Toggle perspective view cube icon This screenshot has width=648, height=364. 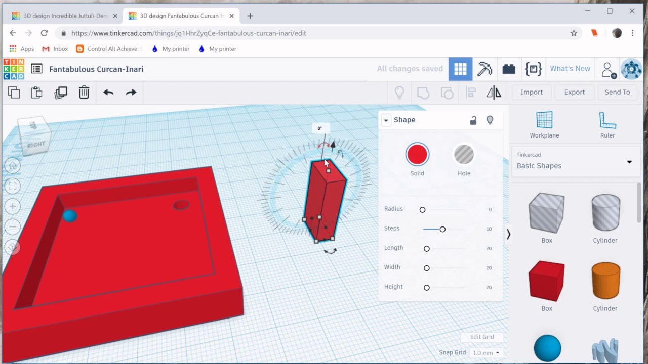(x=13, y=247)
